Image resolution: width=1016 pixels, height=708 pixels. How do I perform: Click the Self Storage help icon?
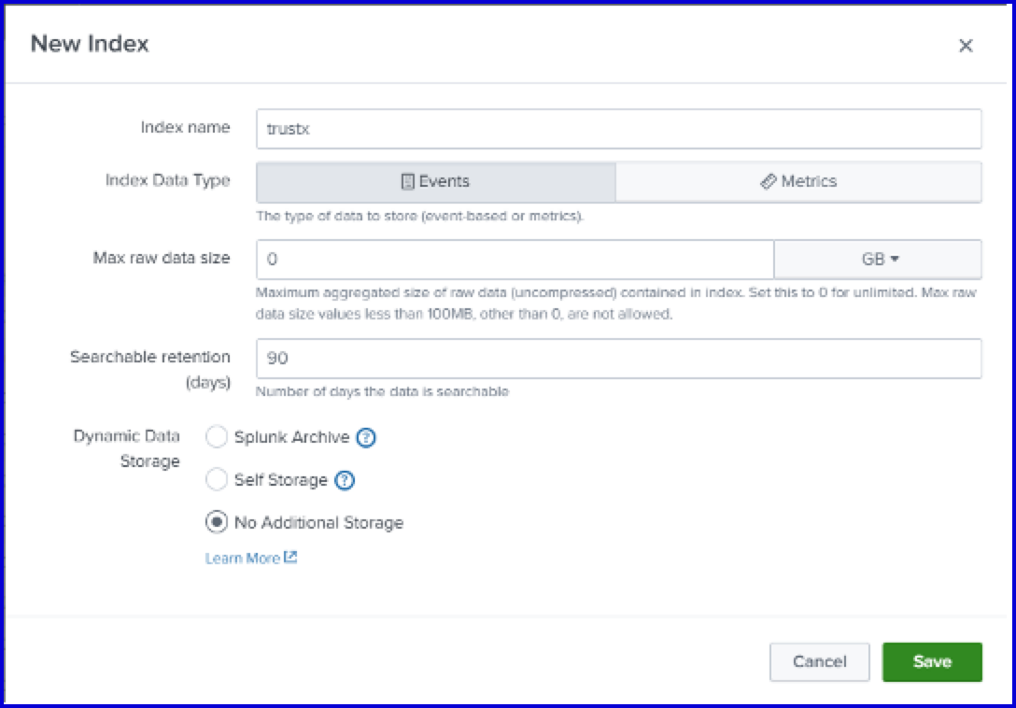tap(345, 480)
